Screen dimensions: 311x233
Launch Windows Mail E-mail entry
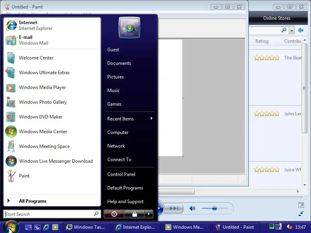52,40
